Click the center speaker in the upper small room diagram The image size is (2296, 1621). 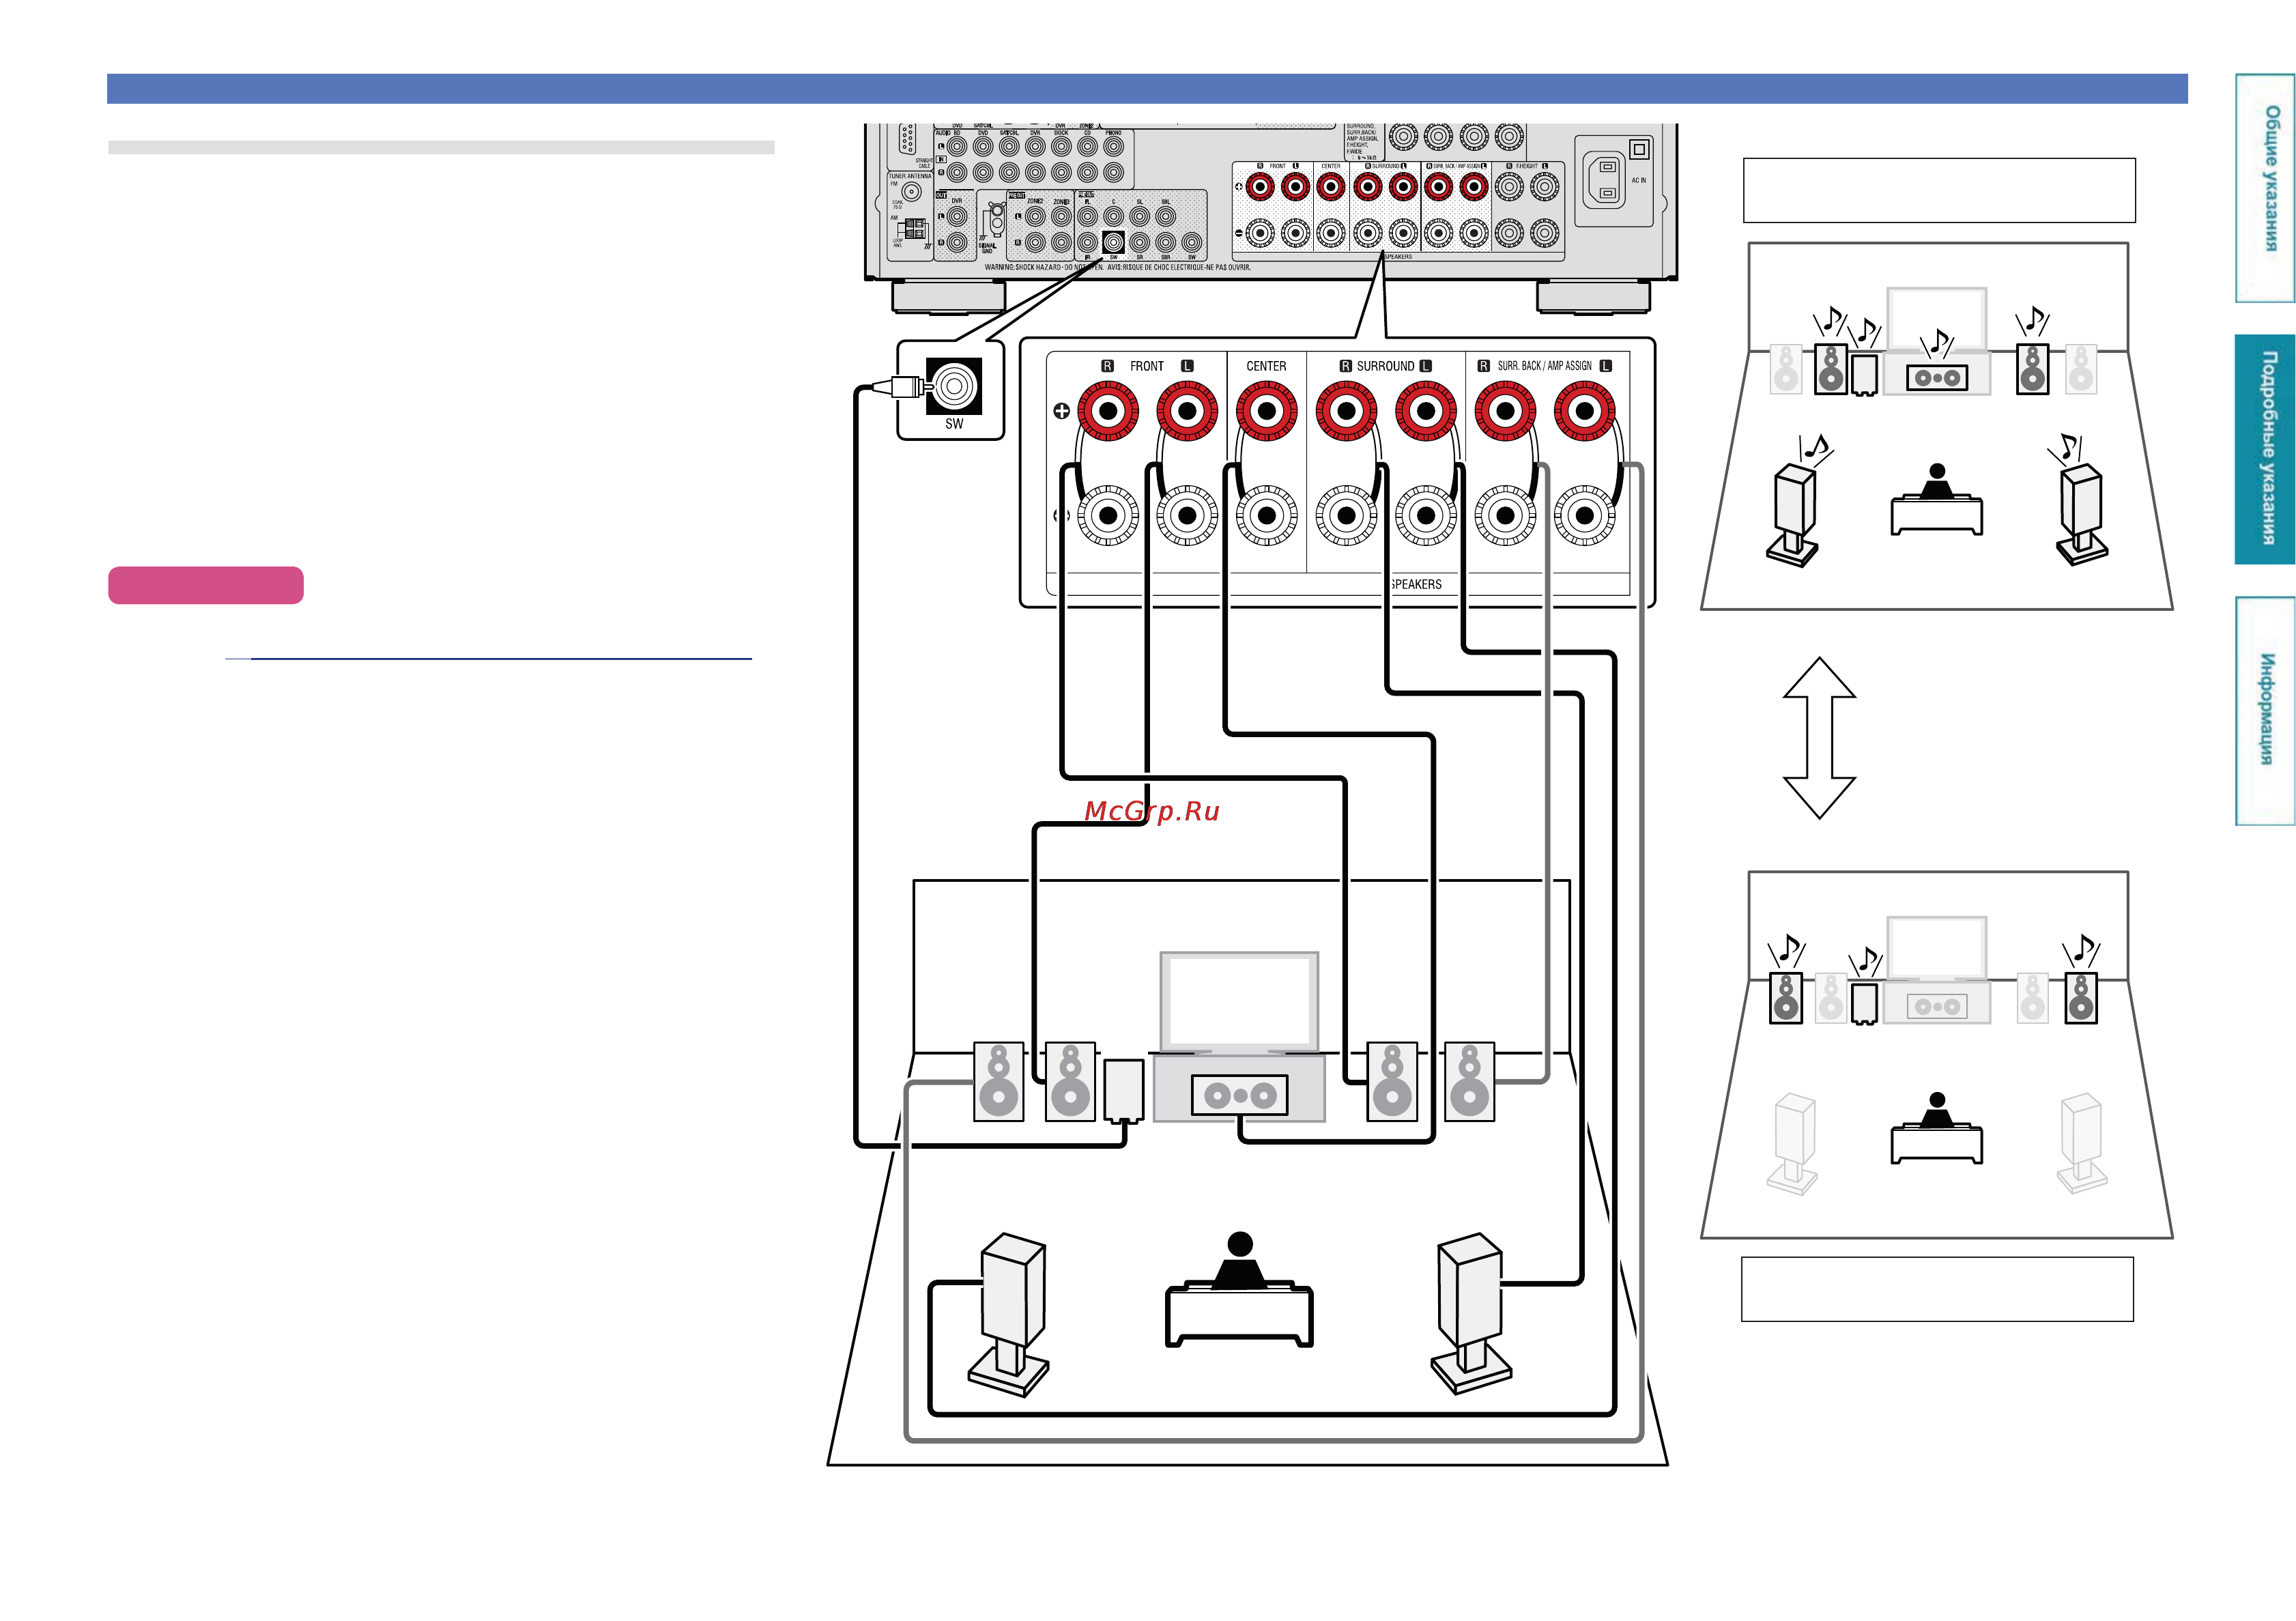[1937, 377]
